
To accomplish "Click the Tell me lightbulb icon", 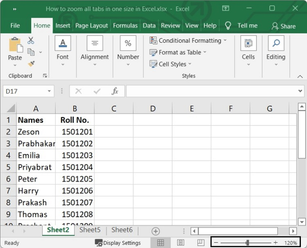I will (x=228, y=26).
